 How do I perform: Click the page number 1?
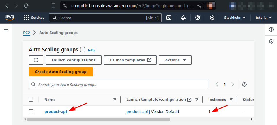225,85
